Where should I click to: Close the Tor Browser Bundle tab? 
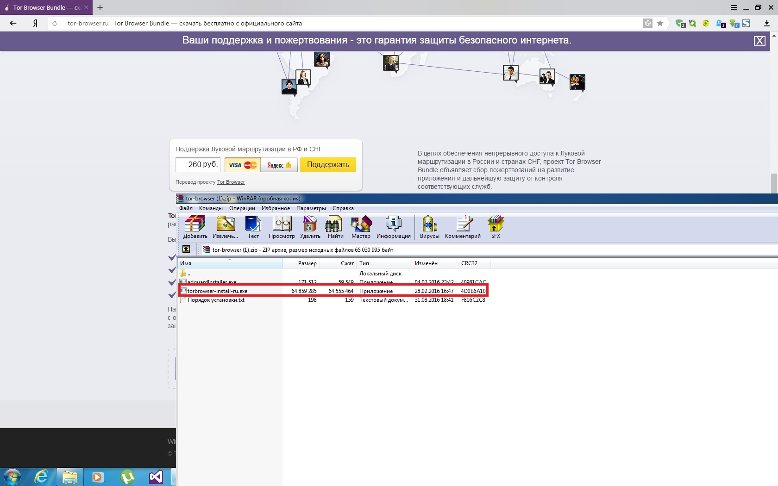click(86, 7)
